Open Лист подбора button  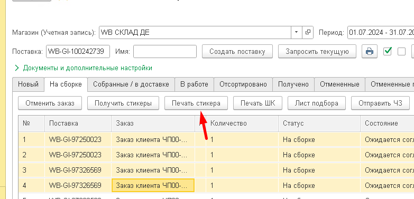[317, 103]
